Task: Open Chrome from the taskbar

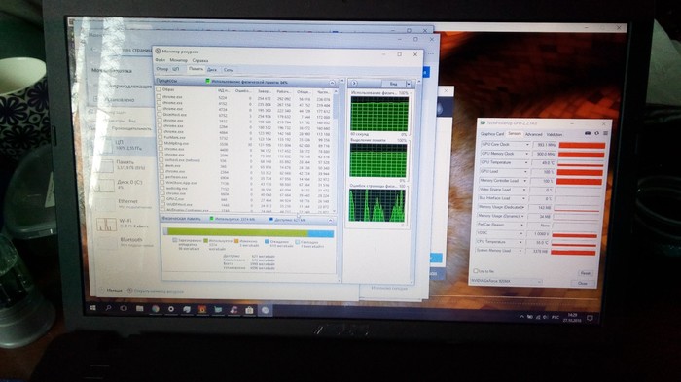Action: pos(155,309)
